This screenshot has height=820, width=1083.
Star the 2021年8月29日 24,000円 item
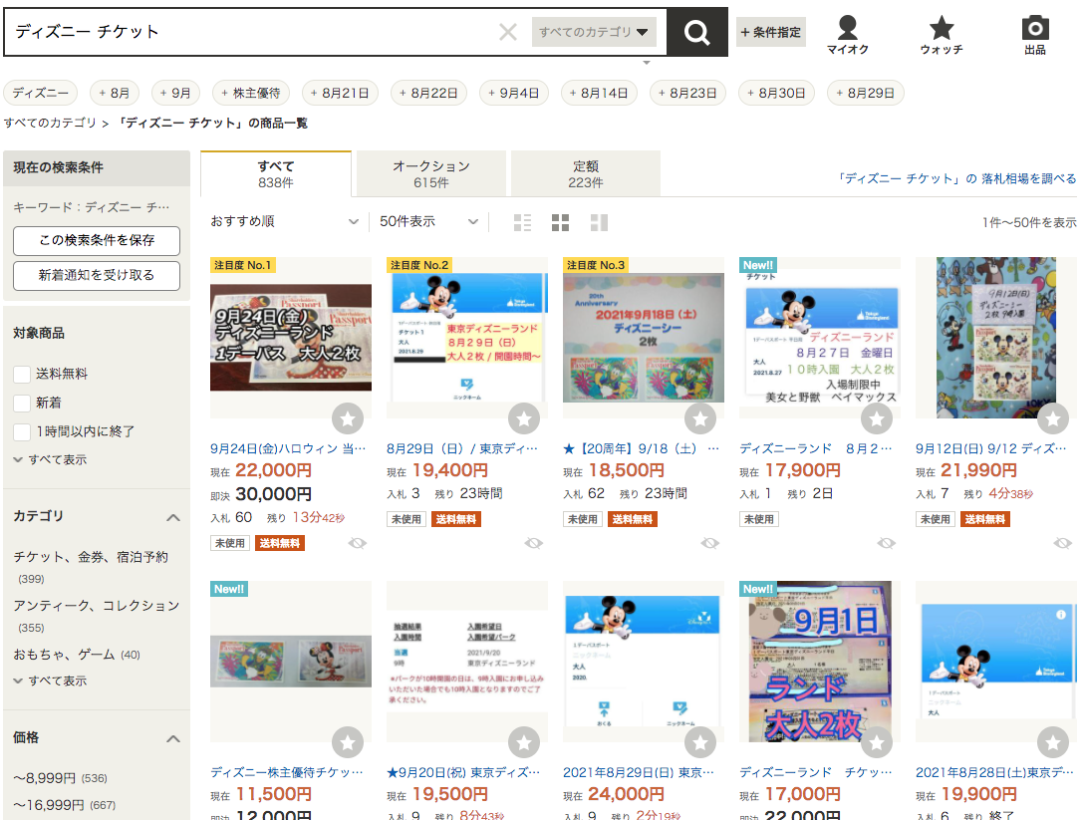[x=700, y=742]
